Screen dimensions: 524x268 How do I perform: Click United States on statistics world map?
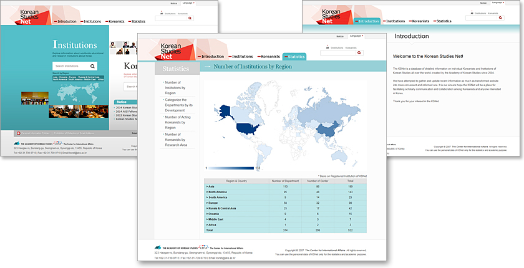[248, 128]
